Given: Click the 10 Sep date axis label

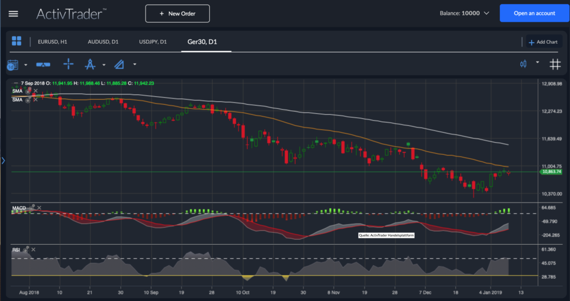Looking at the screenshot, I should [151, 292].
